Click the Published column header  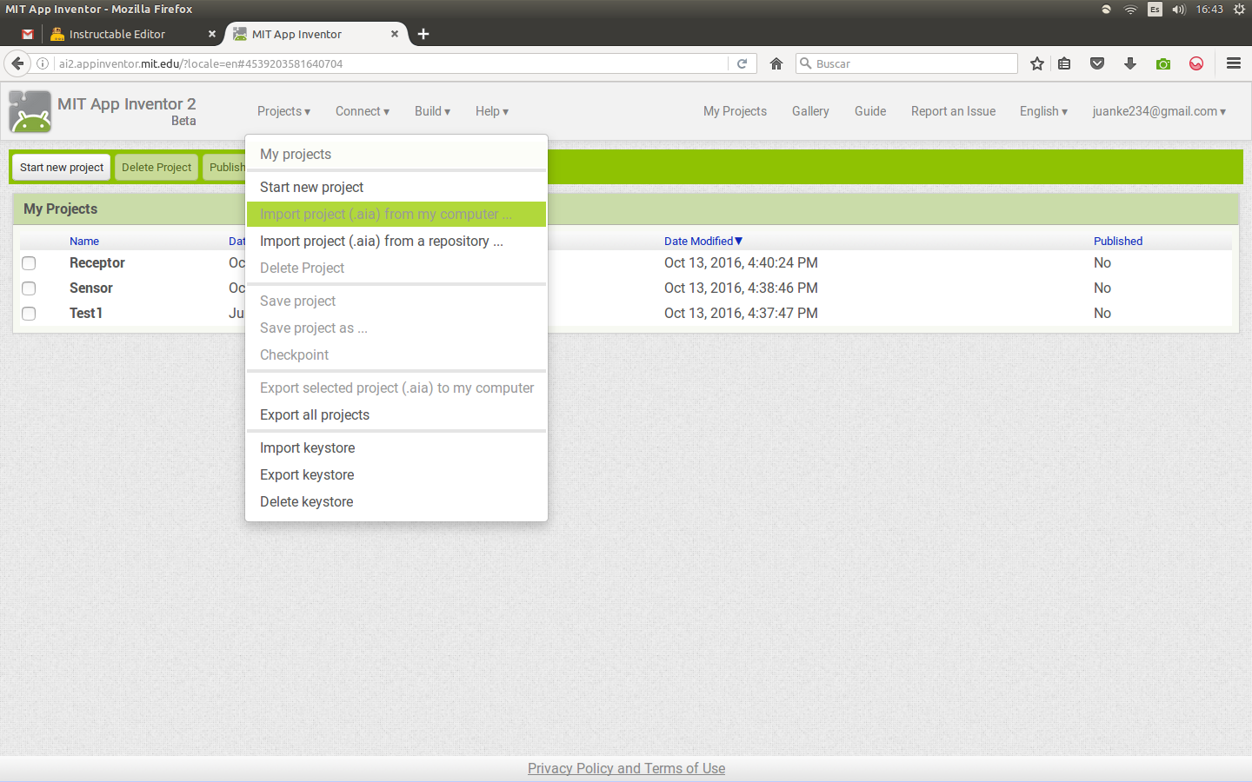coord(1118,241)
